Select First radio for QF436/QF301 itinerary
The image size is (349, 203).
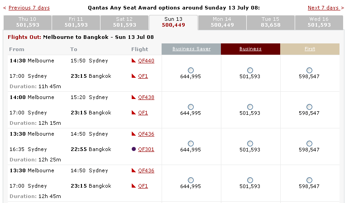click(x=309, y=144)
